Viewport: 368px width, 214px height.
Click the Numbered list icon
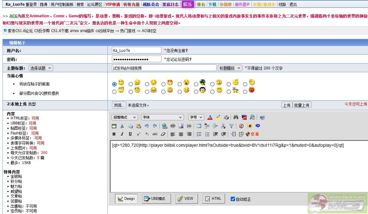click(199, 134)
